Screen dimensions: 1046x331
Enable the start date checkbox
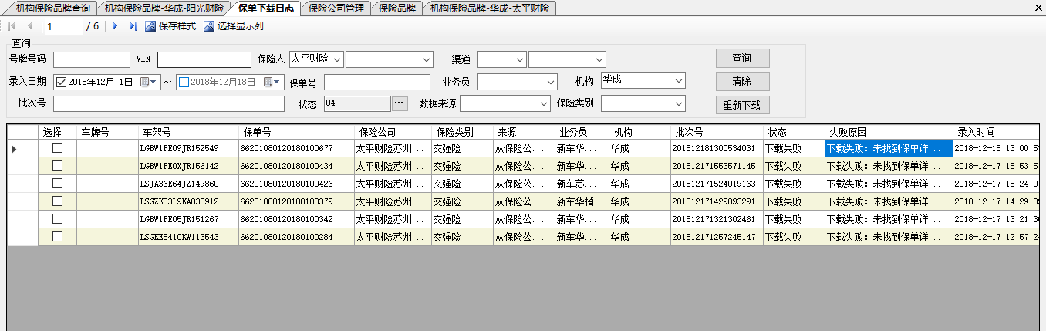pyautogui.click(x=62, y=82)
